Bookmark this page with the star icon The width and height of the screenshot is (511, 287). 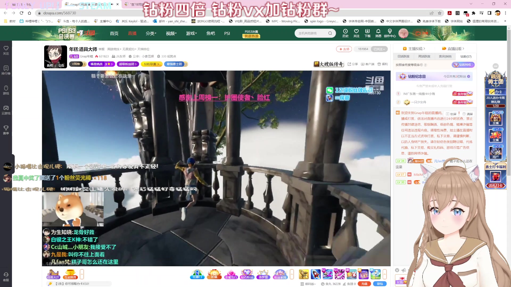tap(439, 13)
